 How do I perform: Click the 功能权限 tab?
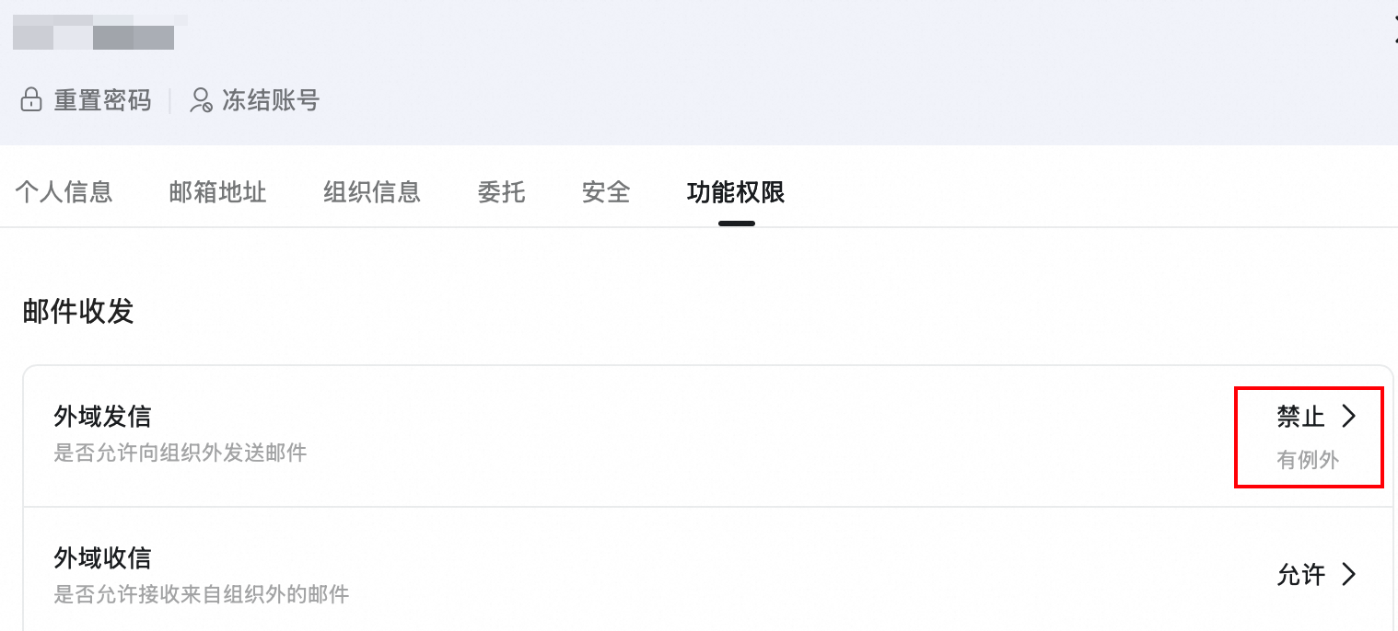pyautogui.click(x=736, y=192)
